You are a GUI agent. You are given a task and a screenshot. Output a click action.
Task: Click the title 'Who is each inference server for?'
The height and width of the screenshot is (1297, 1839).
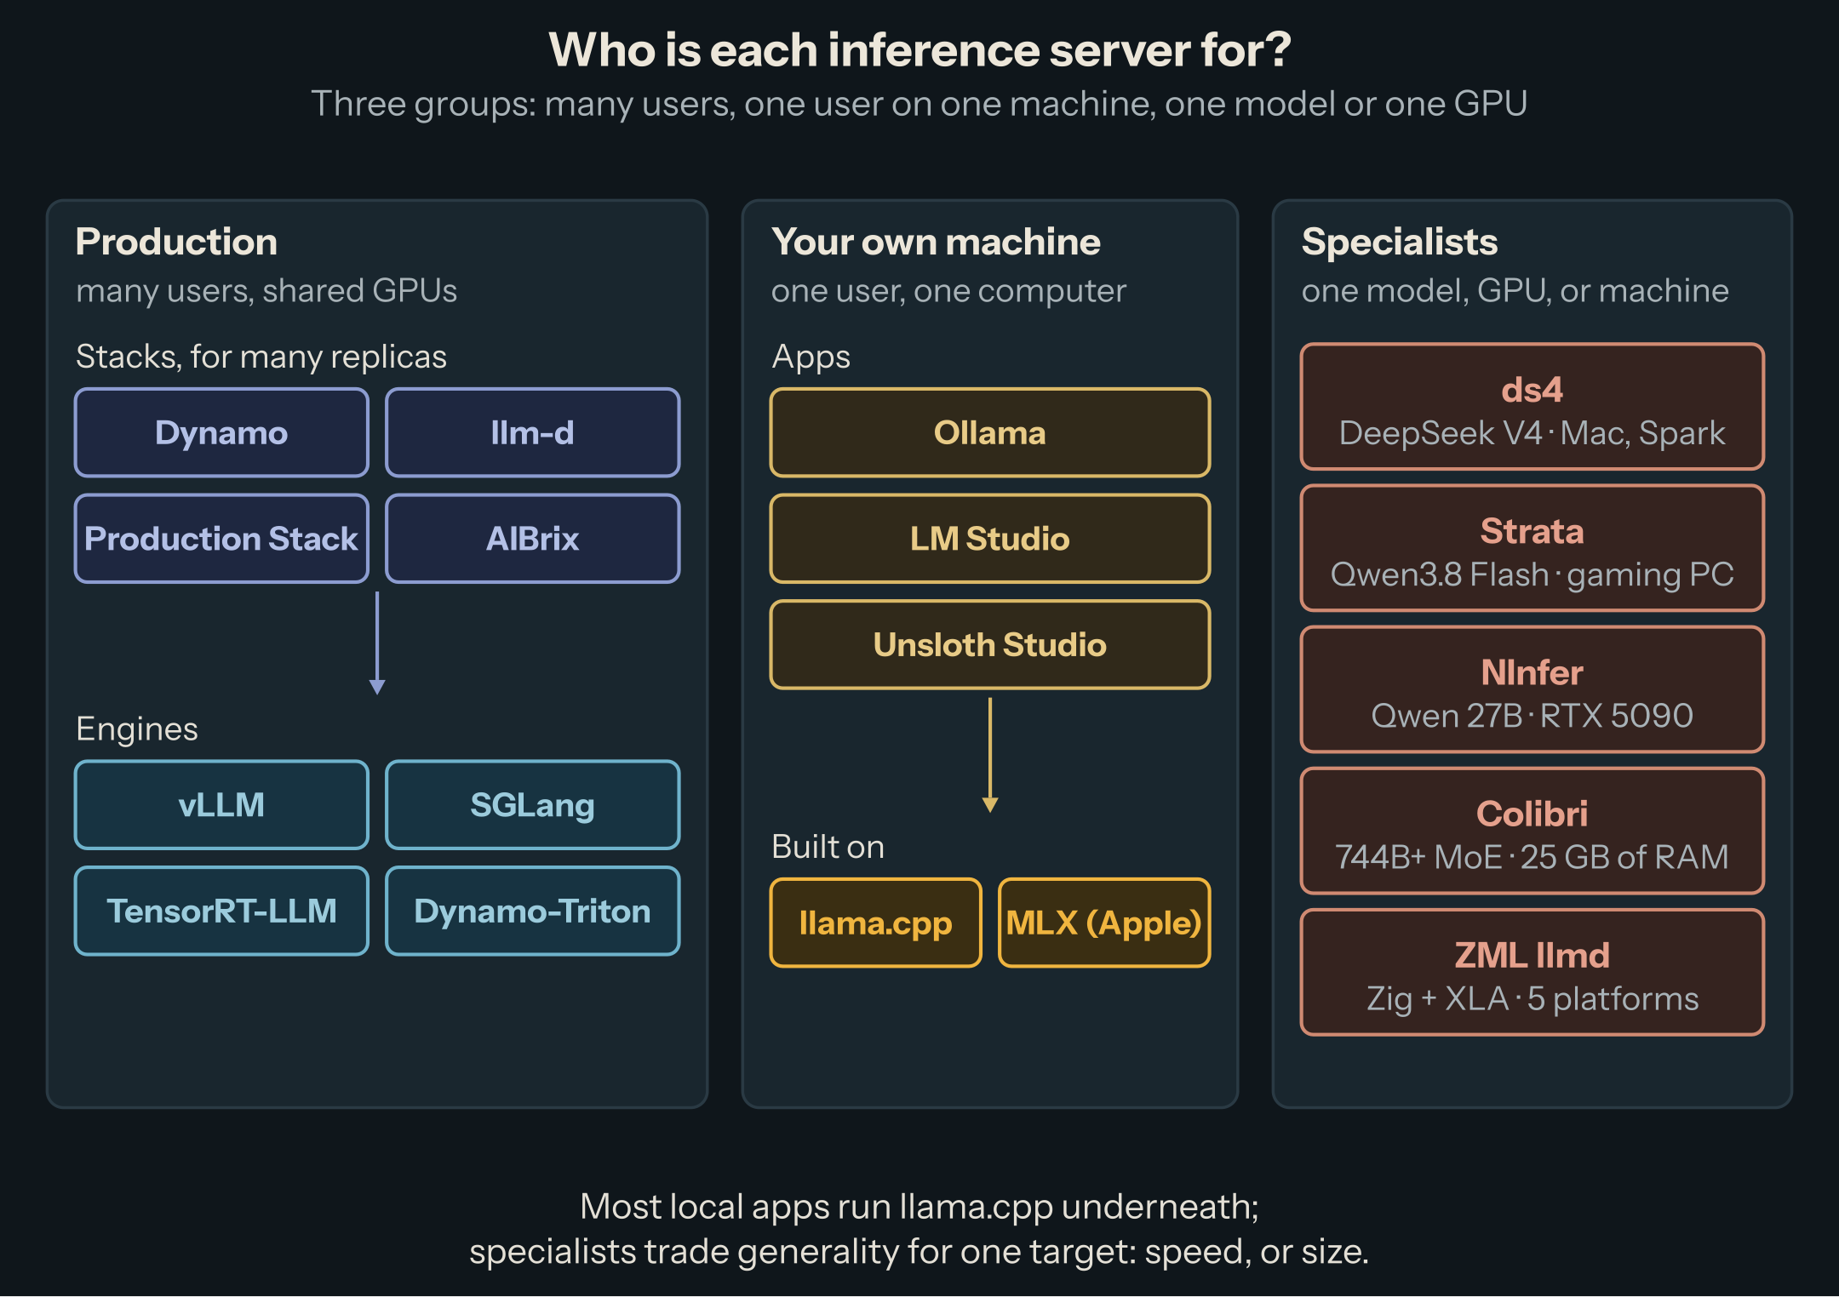[919, 50]
